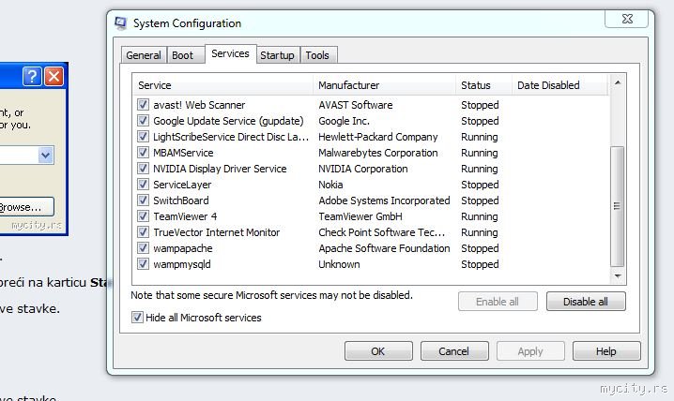Open the dropdown in the left background dialog
This screenshot has height=401, width=674.
(x=46, y=155)
